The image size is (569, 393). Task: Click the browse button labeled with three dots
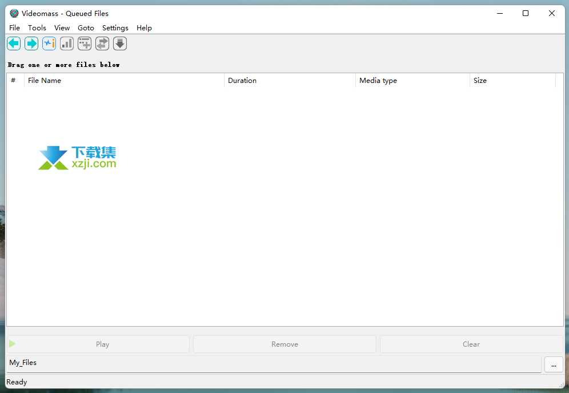[554, 364]
